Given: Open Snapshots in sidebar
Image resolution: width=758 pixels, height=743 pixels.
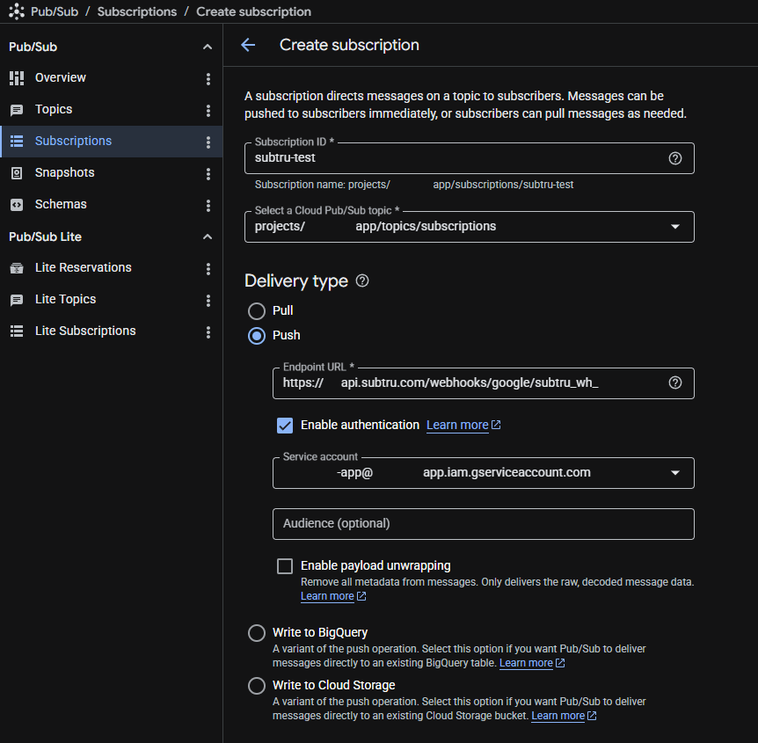Looking at the screenshot, I should pyautogui.click(x=111, y=173).
